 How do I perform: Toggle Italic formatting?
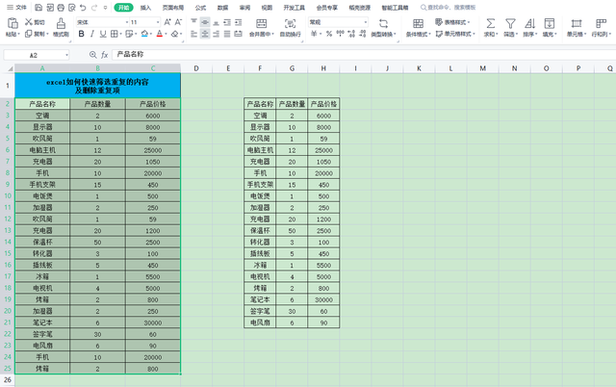pos(92,34)
